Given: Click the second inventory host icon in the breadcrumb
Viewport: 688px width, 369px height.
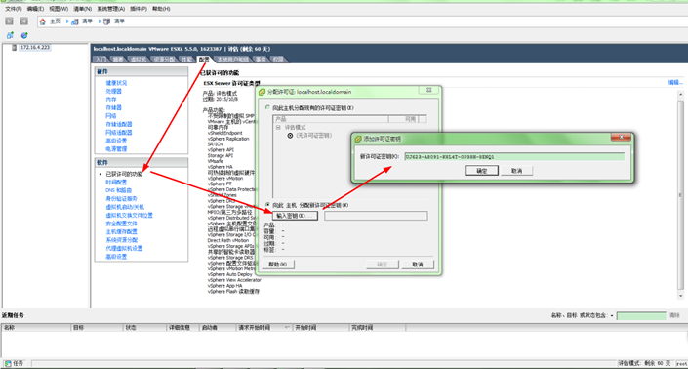Looking at the screenshot, I should coord(106,21).
